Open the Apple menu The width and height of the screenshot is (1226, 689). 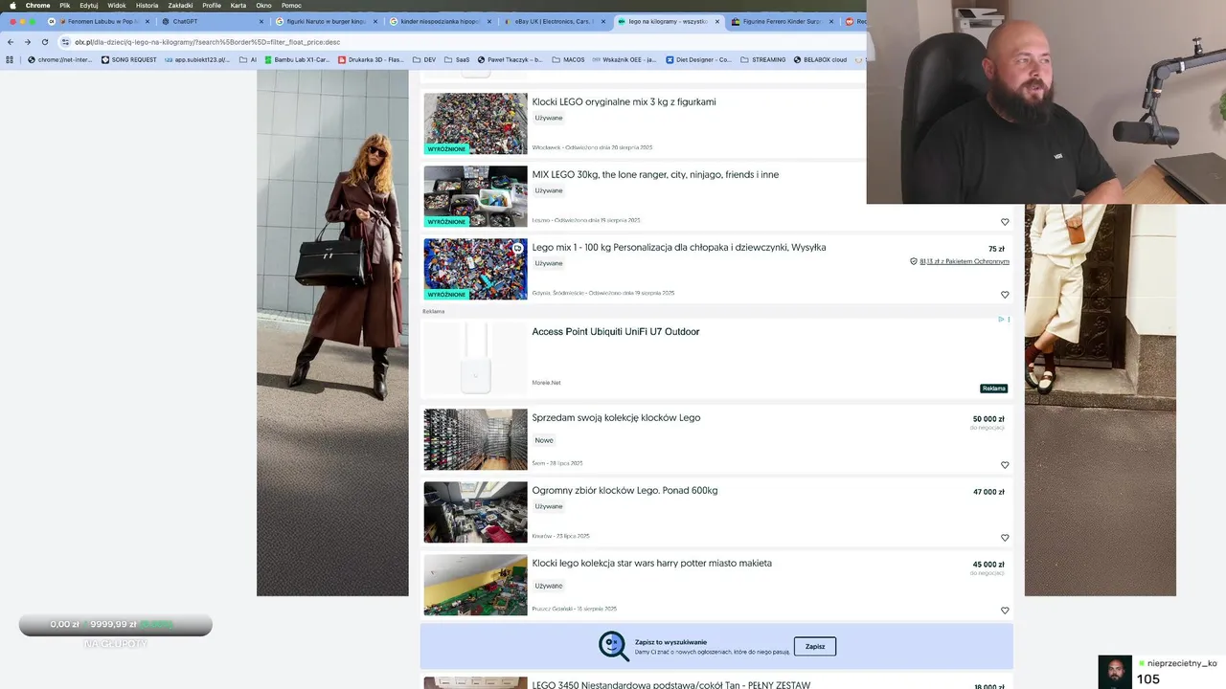point(12,5)
